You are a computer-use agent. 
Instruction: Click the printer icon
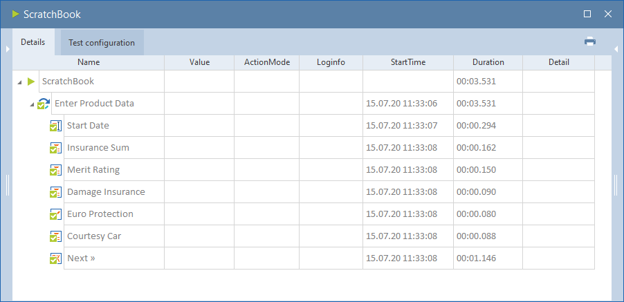(x=590, y=41)
